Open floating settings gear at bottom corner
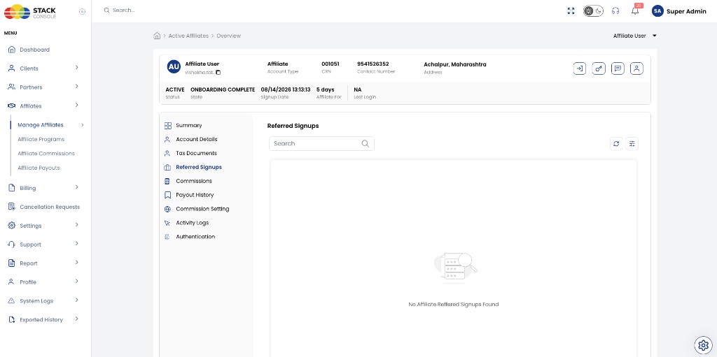The width and height of the screenshot is (717, 357). pos(702,344)
